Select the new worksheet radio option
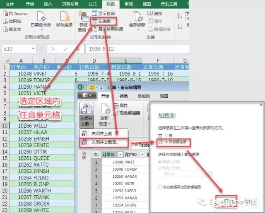This screenshot has width=265, height=213. point(160,162)
